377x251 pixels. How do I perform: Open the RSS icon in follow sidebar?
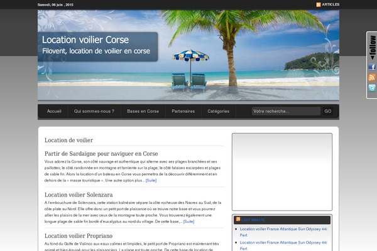(x=372, y=77)
